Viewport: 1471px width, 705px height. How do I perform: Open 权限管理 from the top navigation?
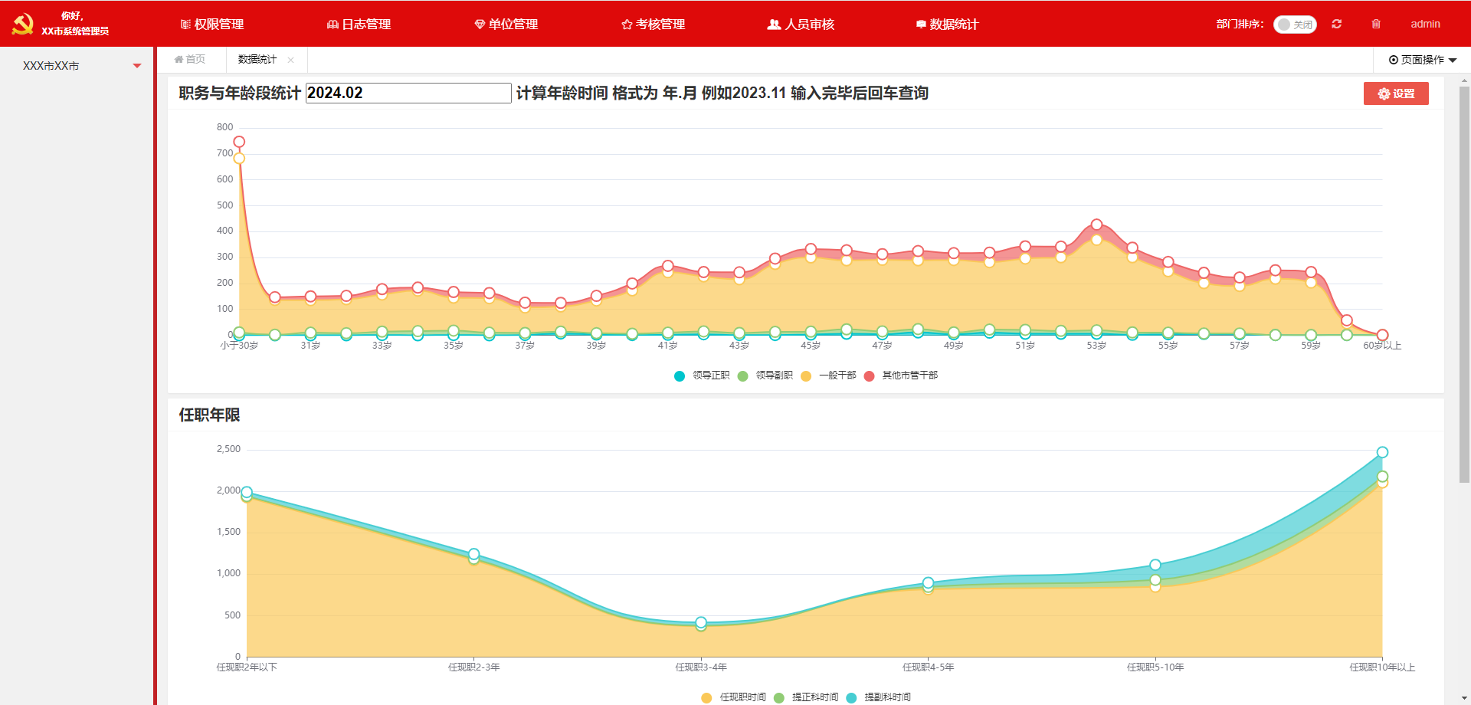[x=212, y=25]
